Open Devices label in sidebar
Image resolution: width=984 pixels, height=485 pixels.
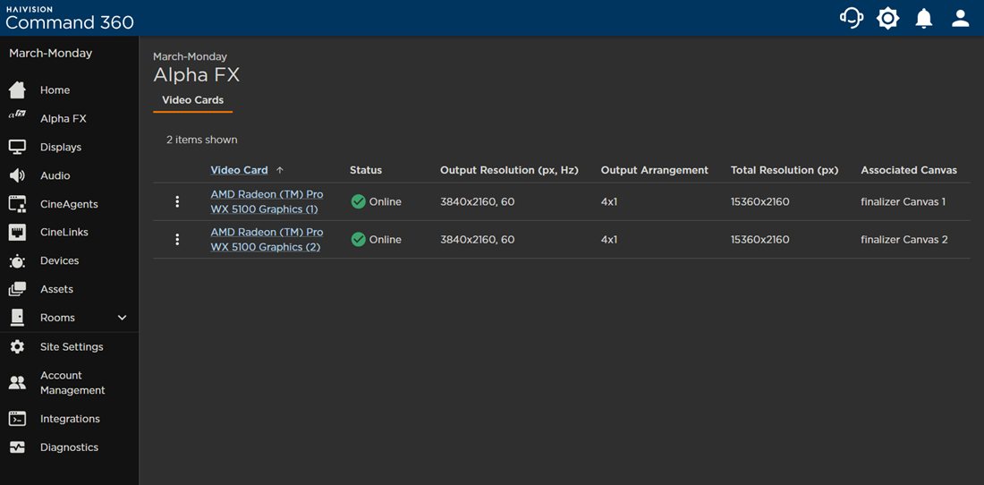tap(60, 261)
